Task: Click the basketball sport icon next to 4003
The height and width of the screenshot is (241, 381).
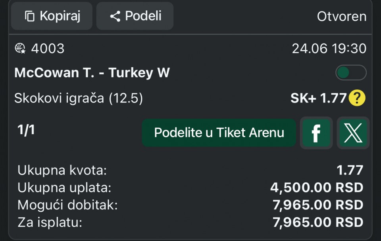Action: 20,48
